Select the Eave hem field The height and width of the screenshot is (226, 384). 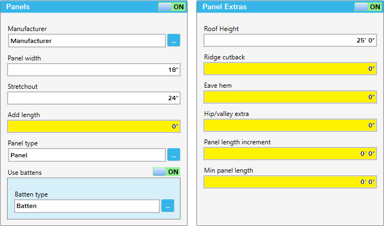click(290, 97)
